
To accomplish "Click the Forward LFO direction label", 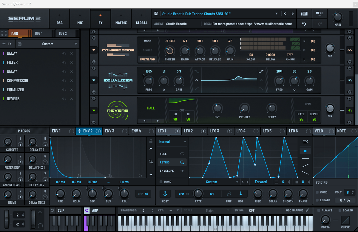I will coord(261,182).
